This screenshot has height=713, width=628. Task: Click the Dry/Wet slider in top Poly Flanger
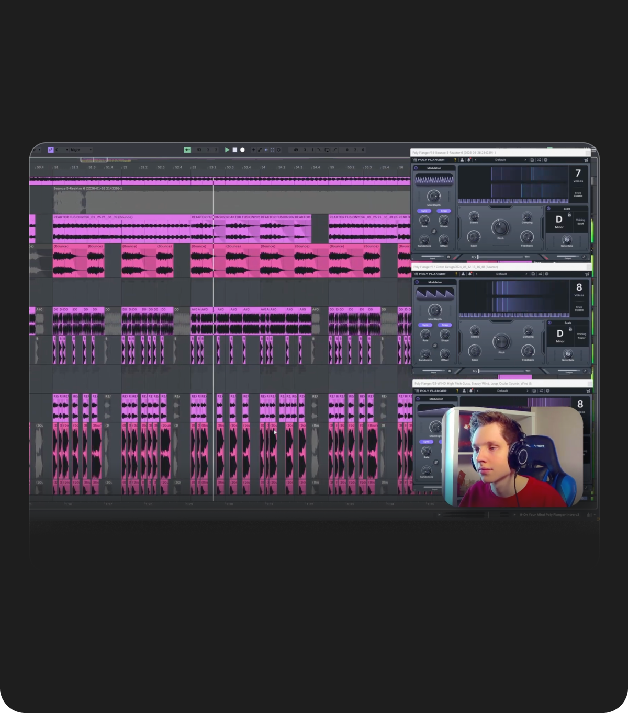point(502,257)
